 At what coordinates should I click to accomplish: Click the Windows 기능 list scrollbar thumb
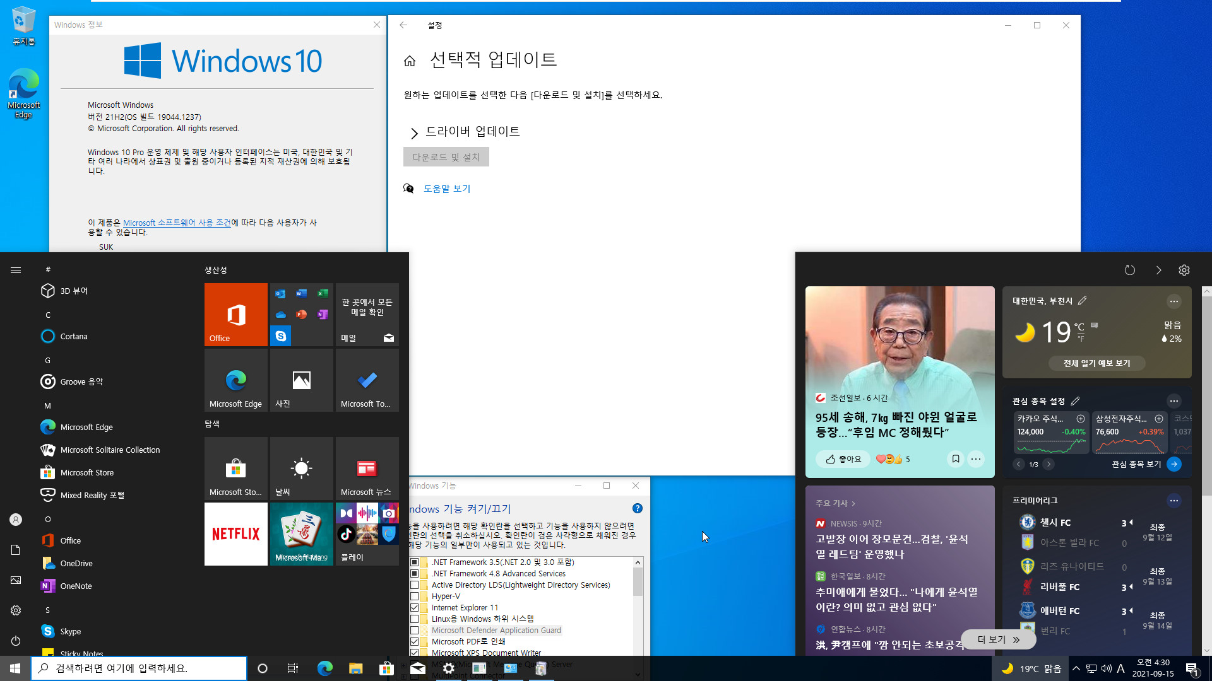click(x=638, y=581)
